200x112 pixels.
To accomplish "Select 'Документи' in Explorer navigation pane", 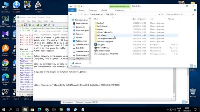I will (x=80, y=27).
